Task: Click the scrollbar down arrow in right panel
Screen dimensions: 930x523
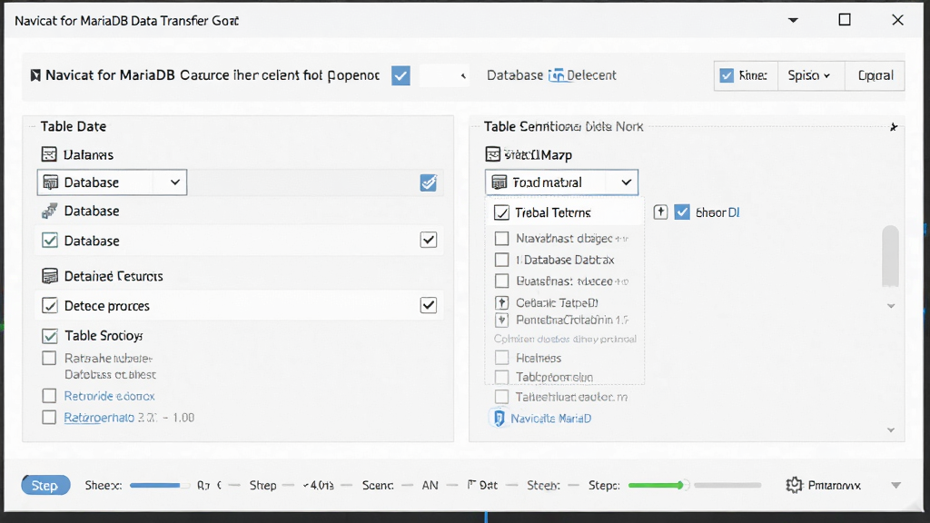Action: point(891,306)
